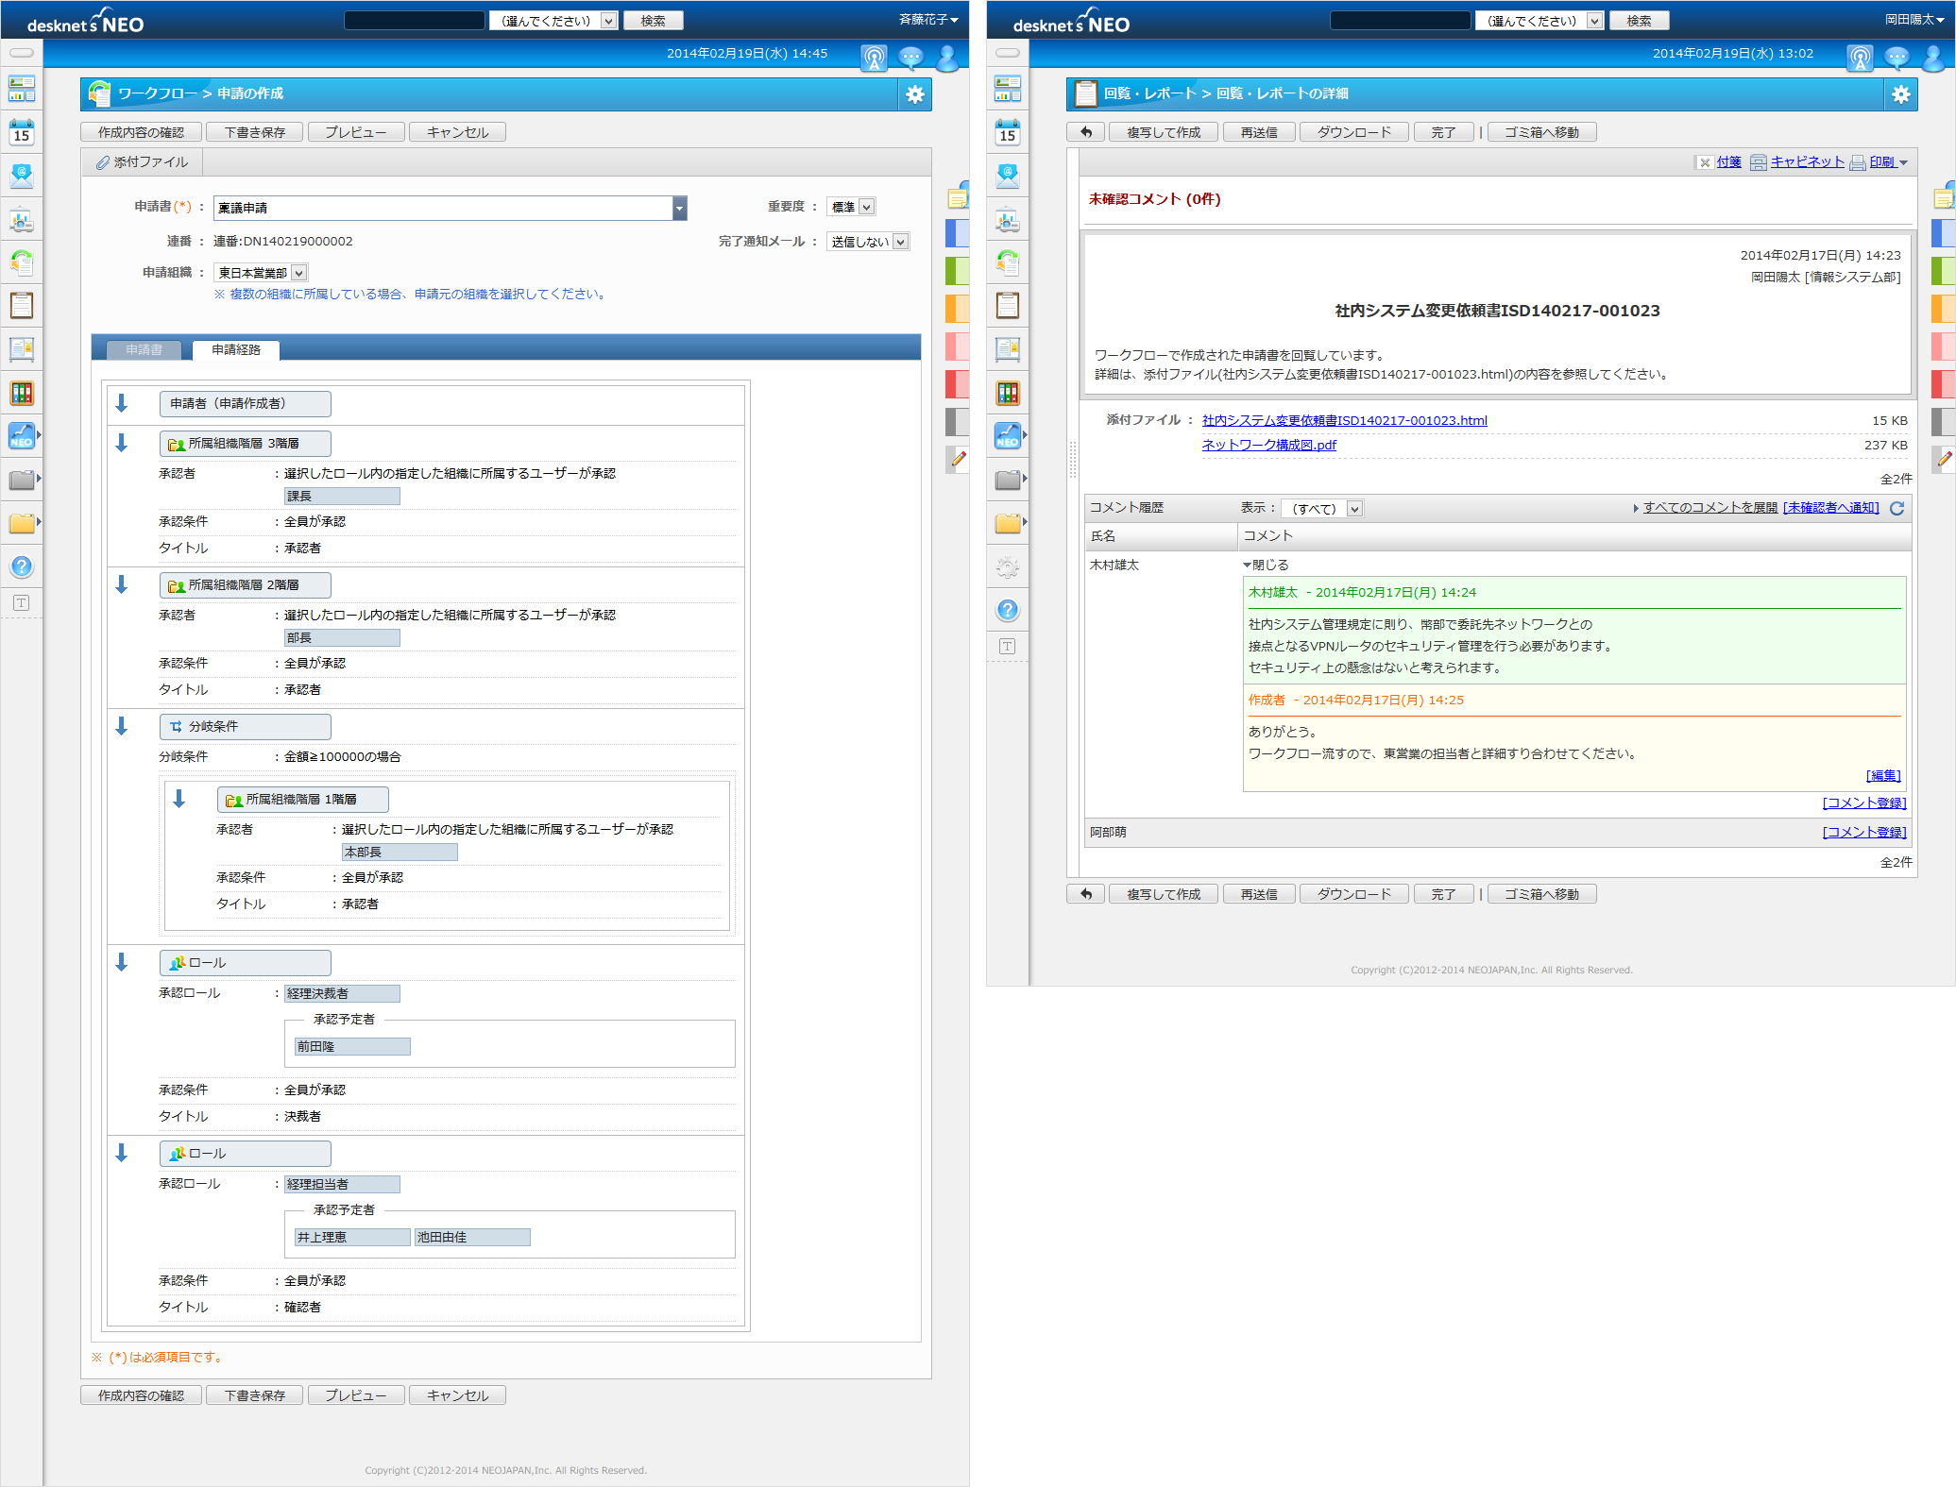This screenshot has width=1956, height=1487.
Task: Collapse 木村雄太's comment with 閉じる
Action: [x=1266, y=565]
